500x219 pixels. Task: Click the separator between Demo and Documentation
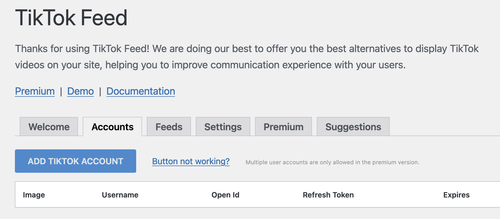pyautogui.click(x=100, y=92)
